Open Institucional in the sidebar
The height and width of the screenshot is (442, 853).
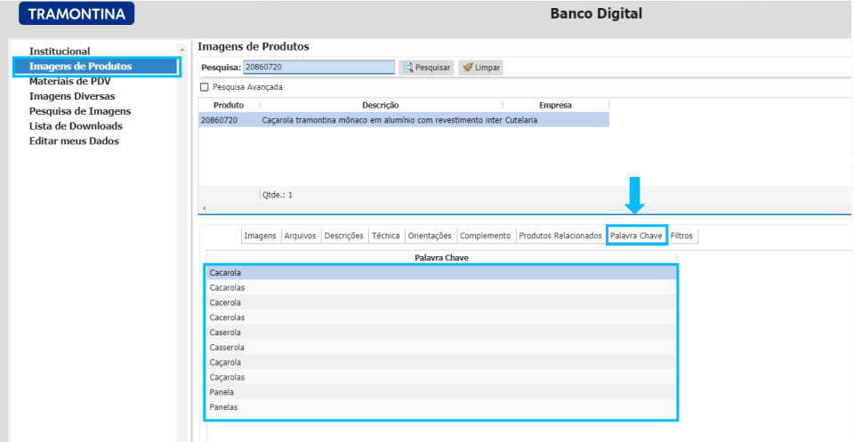[x=60, y=51]
